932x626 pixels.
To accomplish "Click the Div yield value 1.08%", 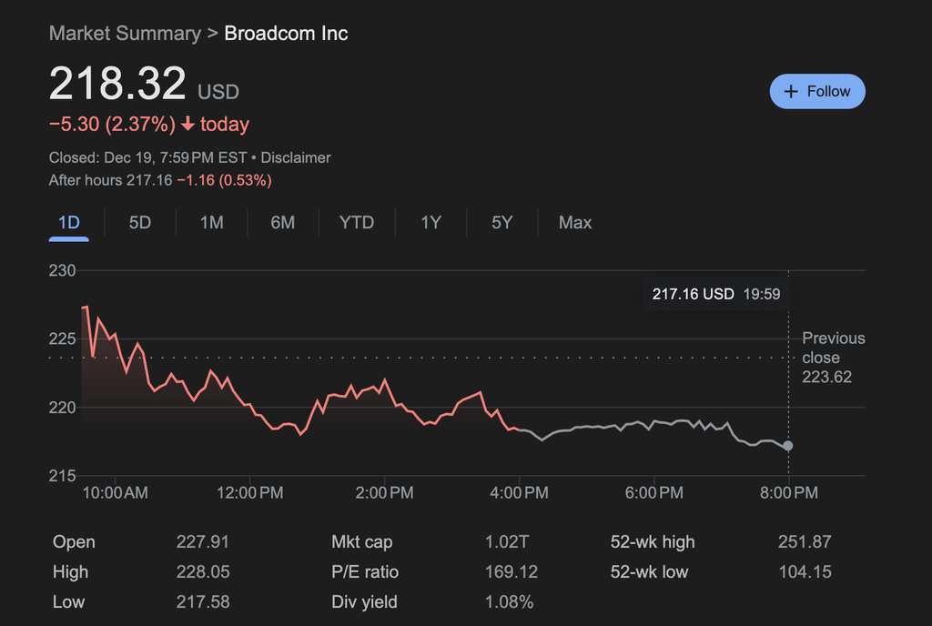I will (509, 601).
